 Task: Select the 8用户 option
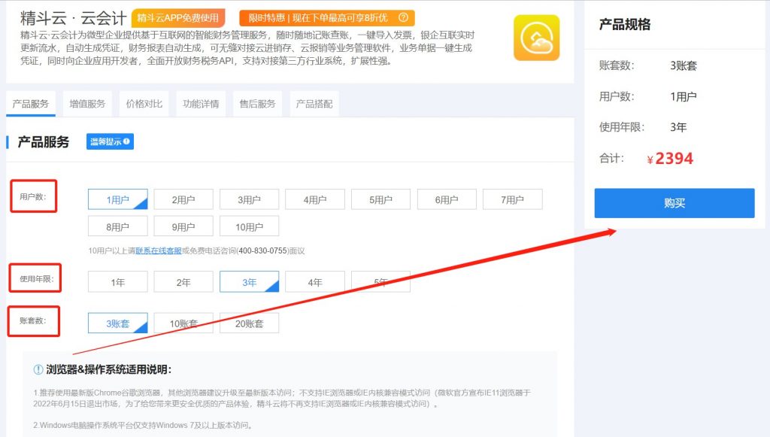pyautogui.click(x=118, y=226)
